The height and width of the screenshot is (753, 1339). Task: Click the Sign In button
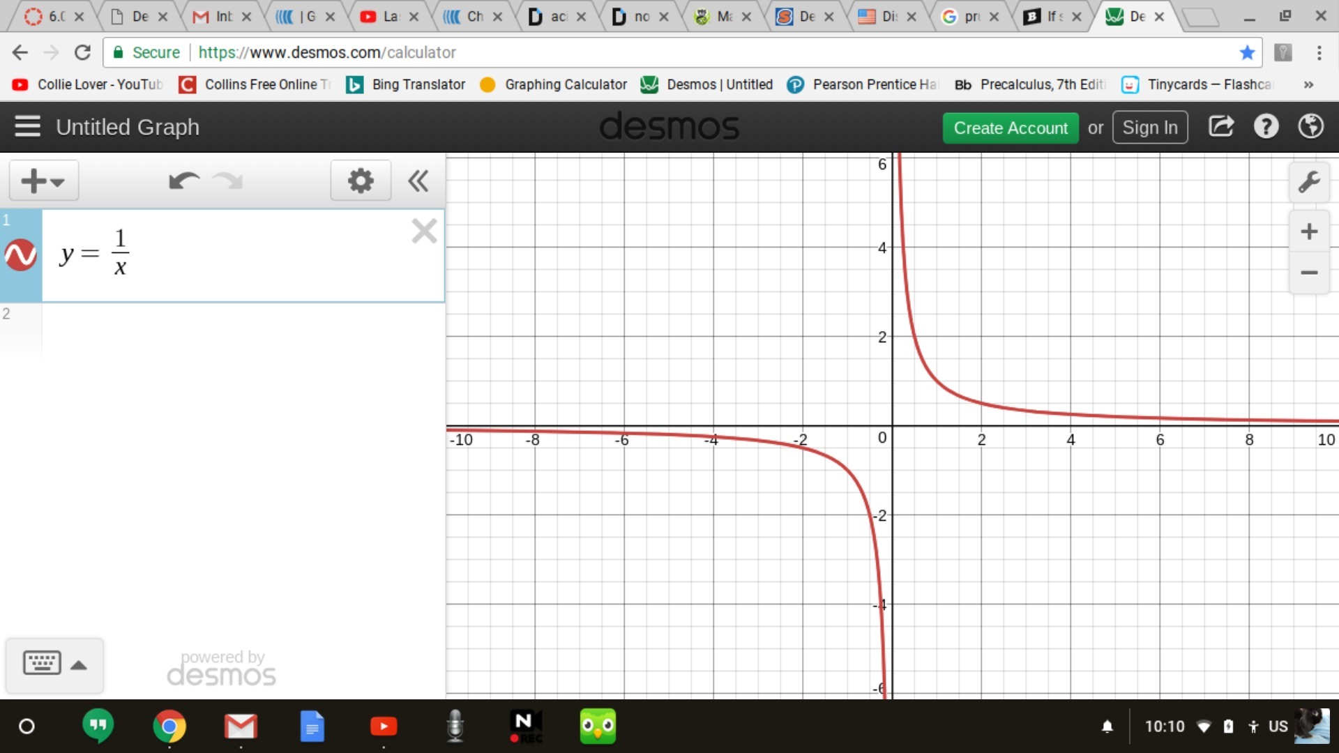1149,128
